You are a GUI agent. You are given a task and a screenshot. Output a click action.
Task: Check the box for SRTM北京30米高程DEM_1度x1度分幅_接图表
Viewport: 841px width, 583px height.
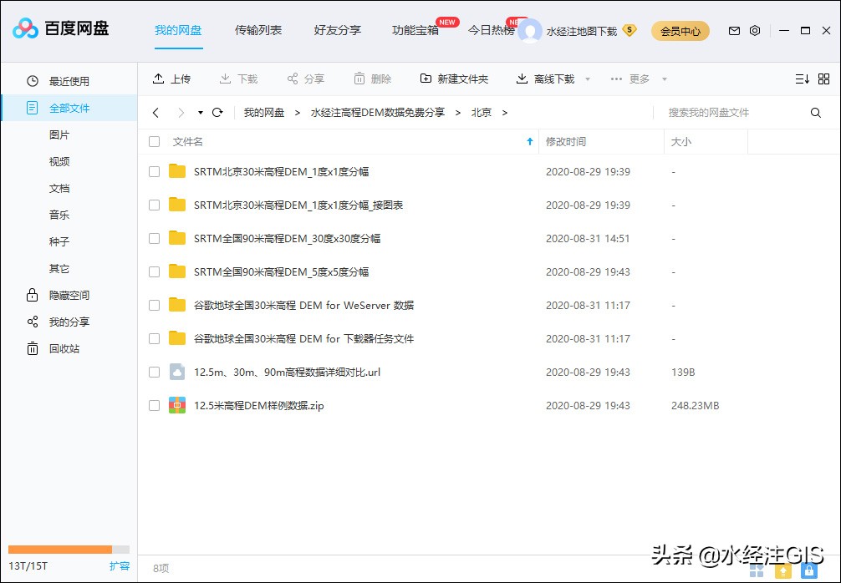(155, 205)
